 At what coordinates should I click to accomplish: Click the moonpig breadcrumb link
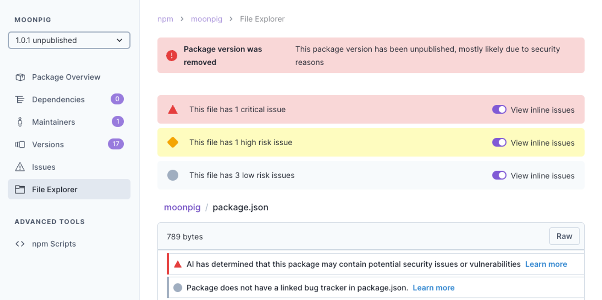pos(207,19)
